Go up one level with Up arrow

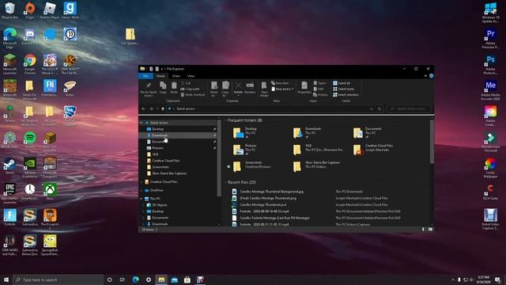click(163, 109)
